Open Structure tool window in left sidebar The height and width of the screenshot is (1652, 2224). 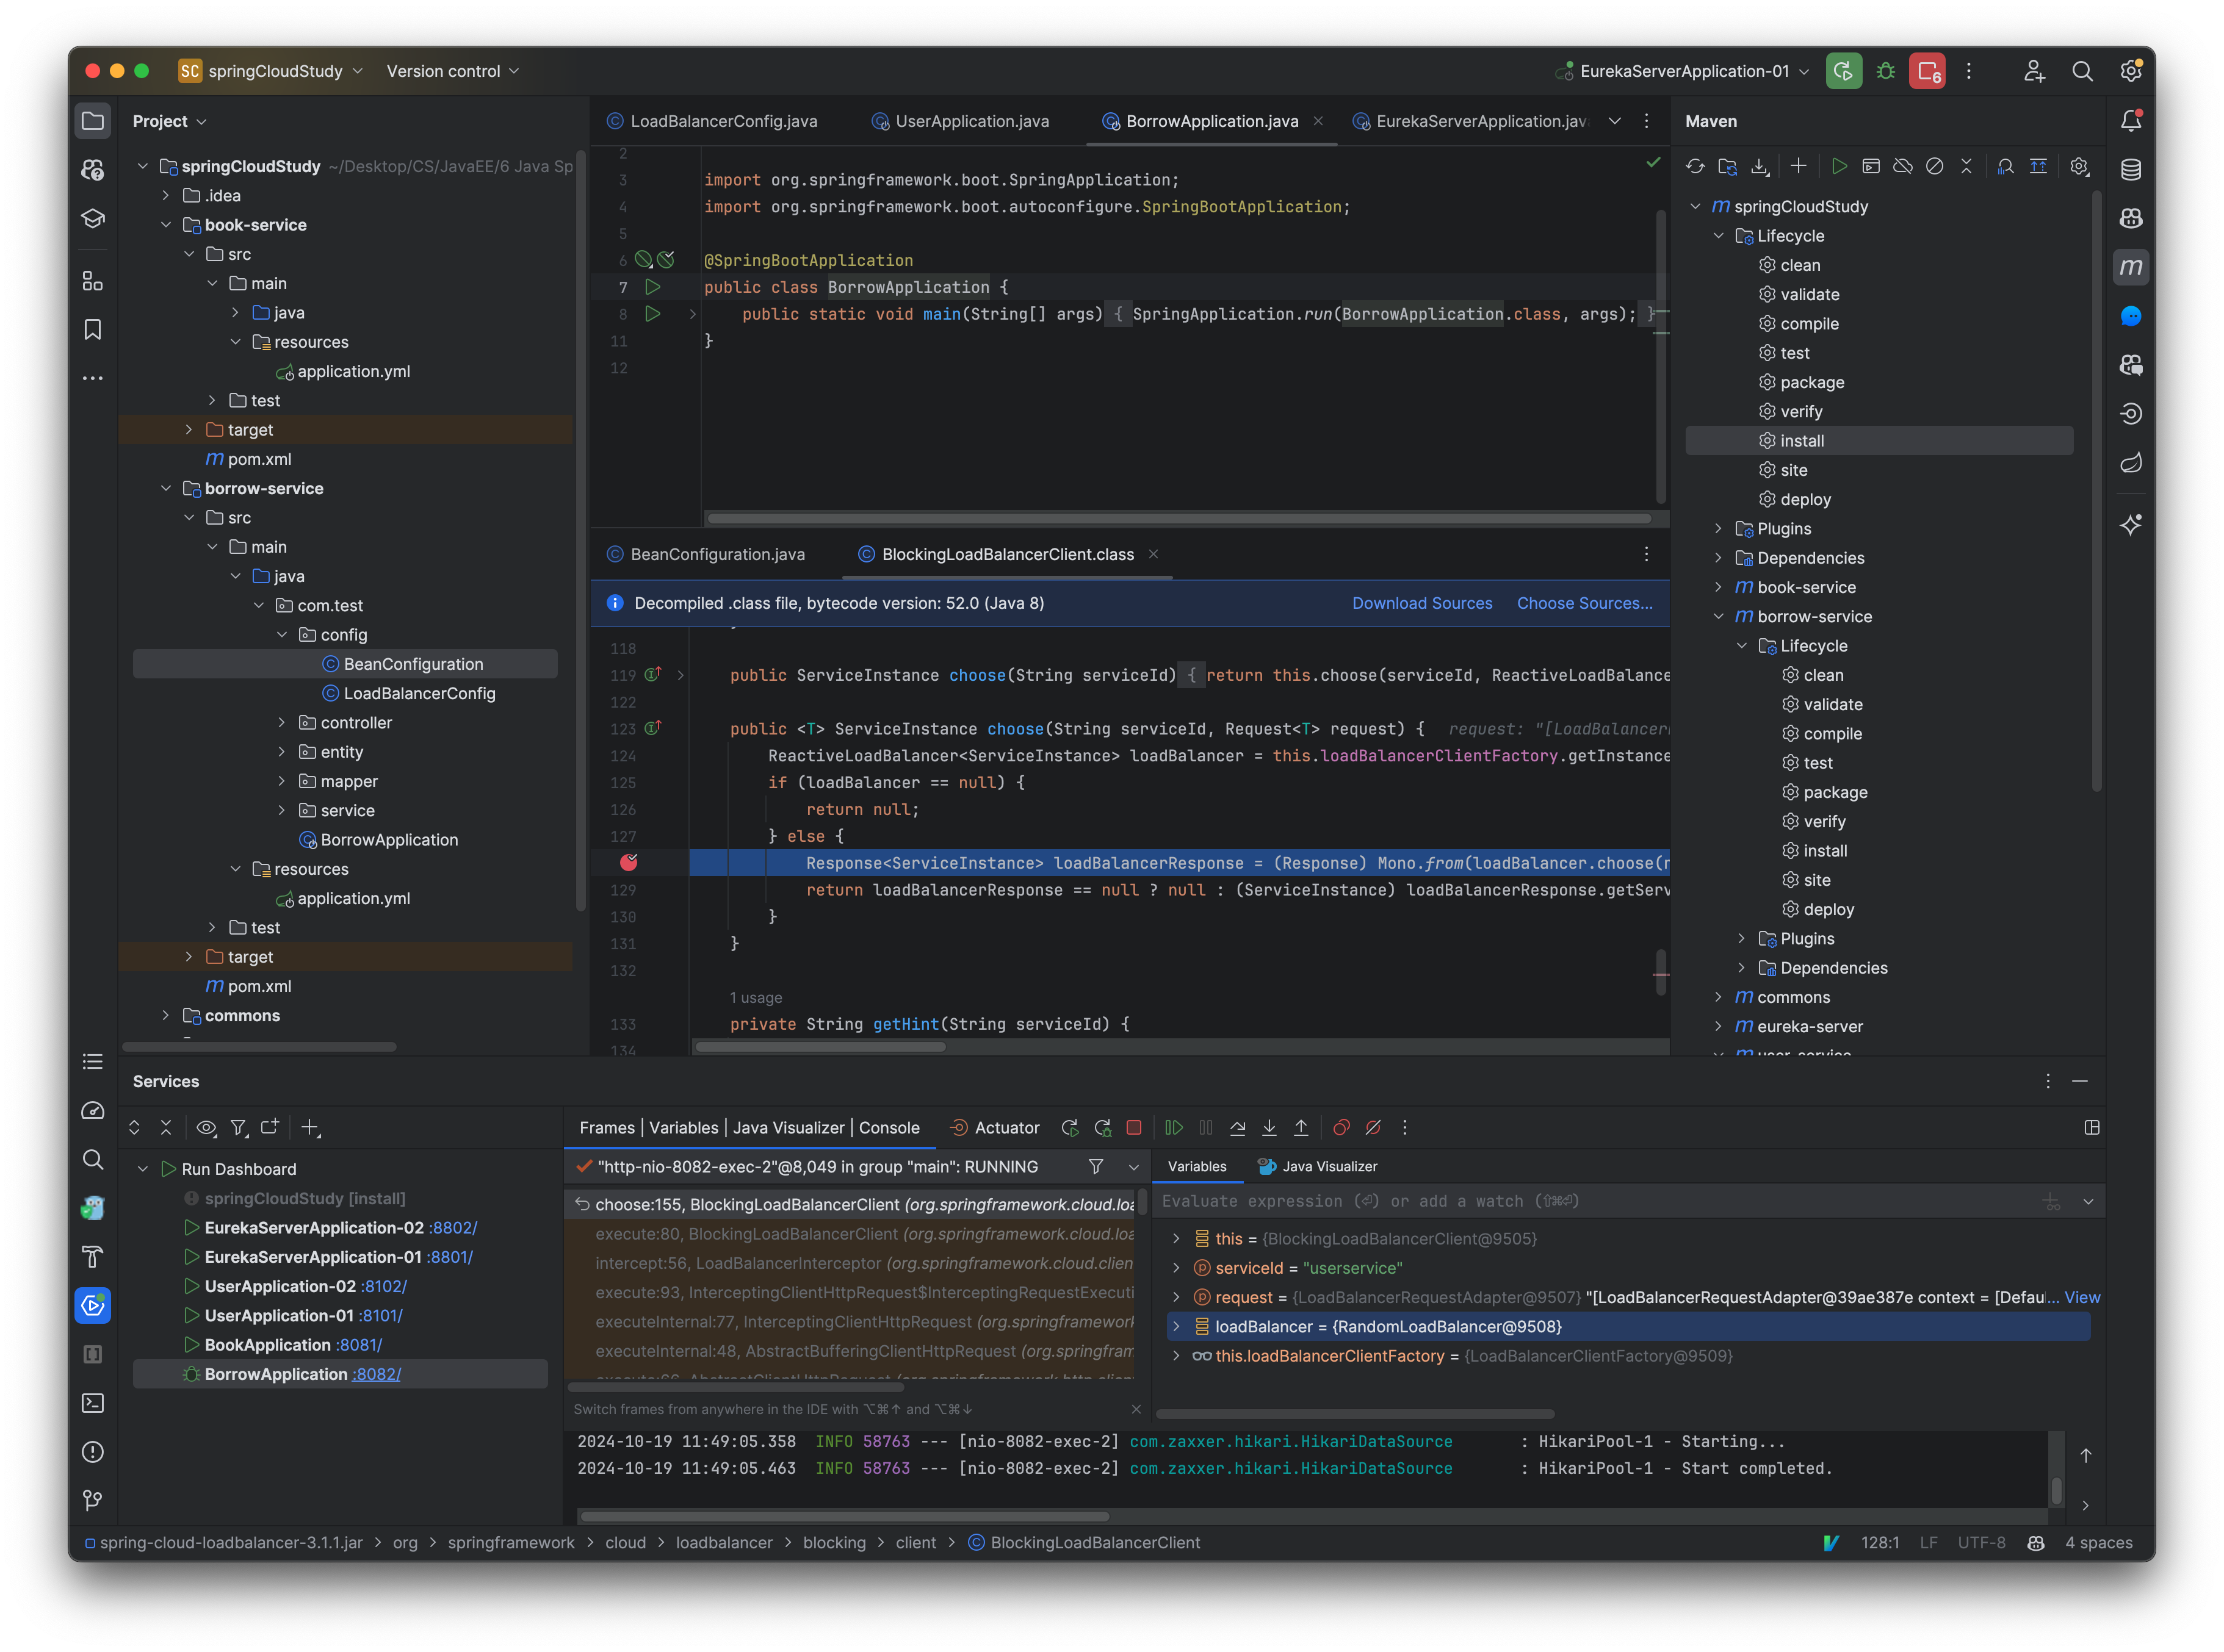[92, 282]
